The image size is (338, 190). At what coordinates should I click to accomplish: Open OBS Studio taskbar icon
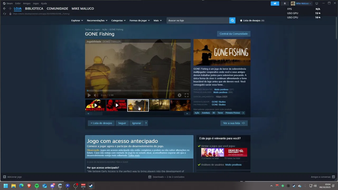point(76,186)
